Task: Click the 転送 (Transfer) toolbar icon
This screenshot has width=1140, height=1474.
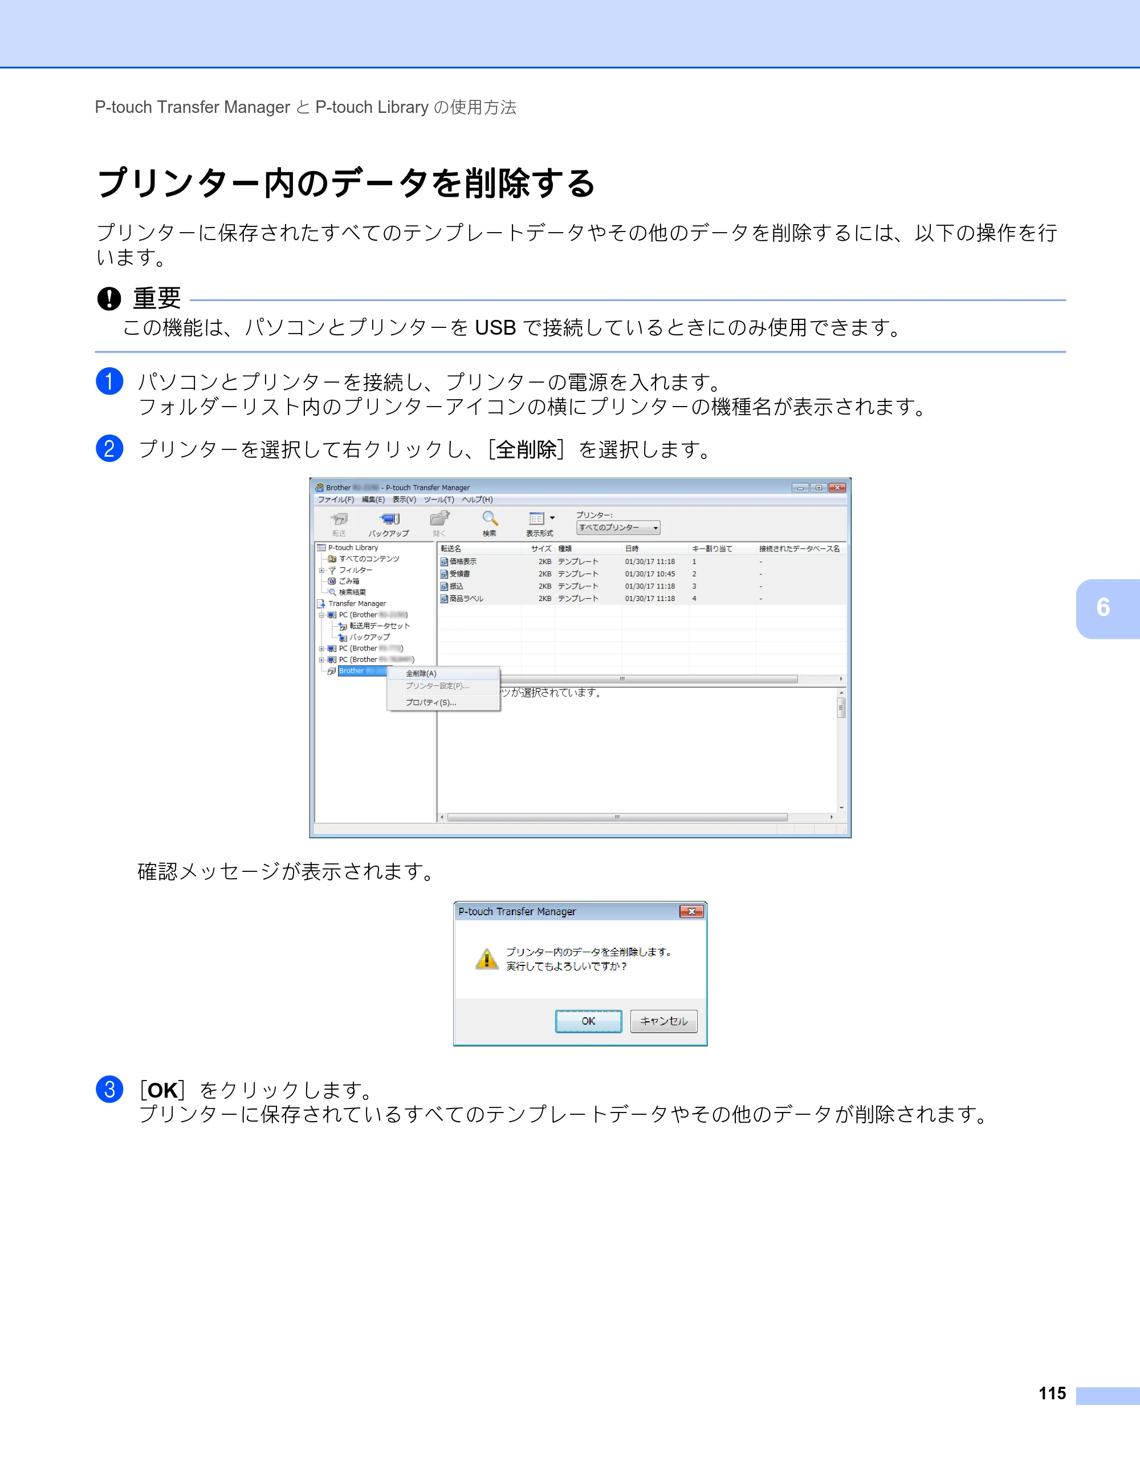Action: pos(339,519)
